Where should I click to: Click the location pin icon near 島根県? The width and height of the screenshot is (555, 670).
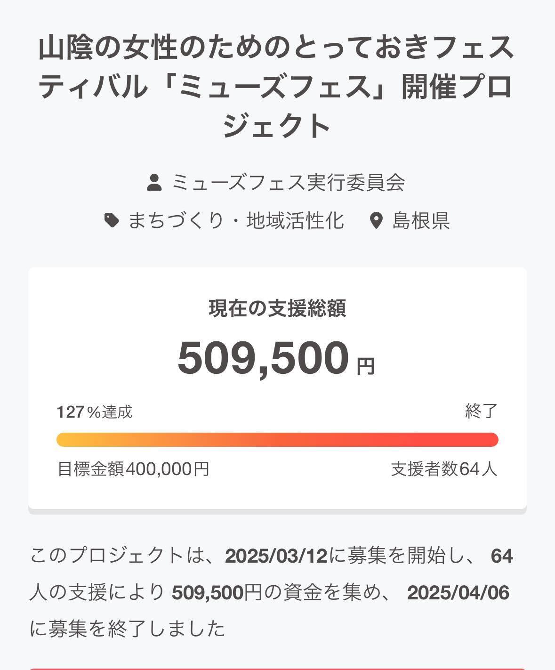(x=376, y=220)
